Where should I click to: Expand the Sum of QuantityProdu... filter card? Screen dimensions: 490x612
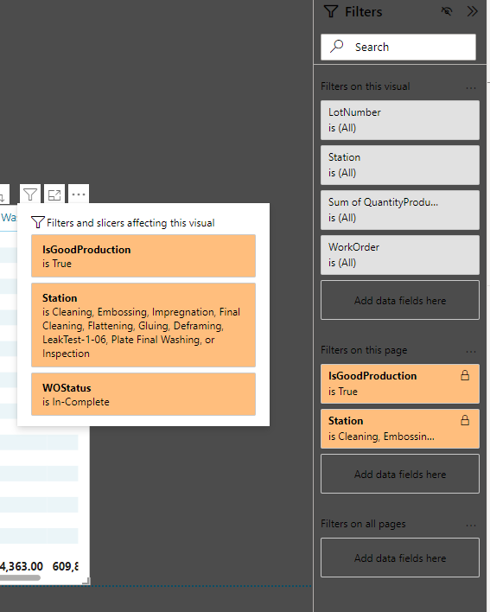tap(400, 210)
